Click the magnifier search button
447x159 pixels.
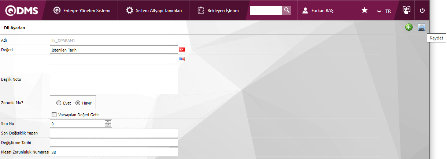pos(287,10)
